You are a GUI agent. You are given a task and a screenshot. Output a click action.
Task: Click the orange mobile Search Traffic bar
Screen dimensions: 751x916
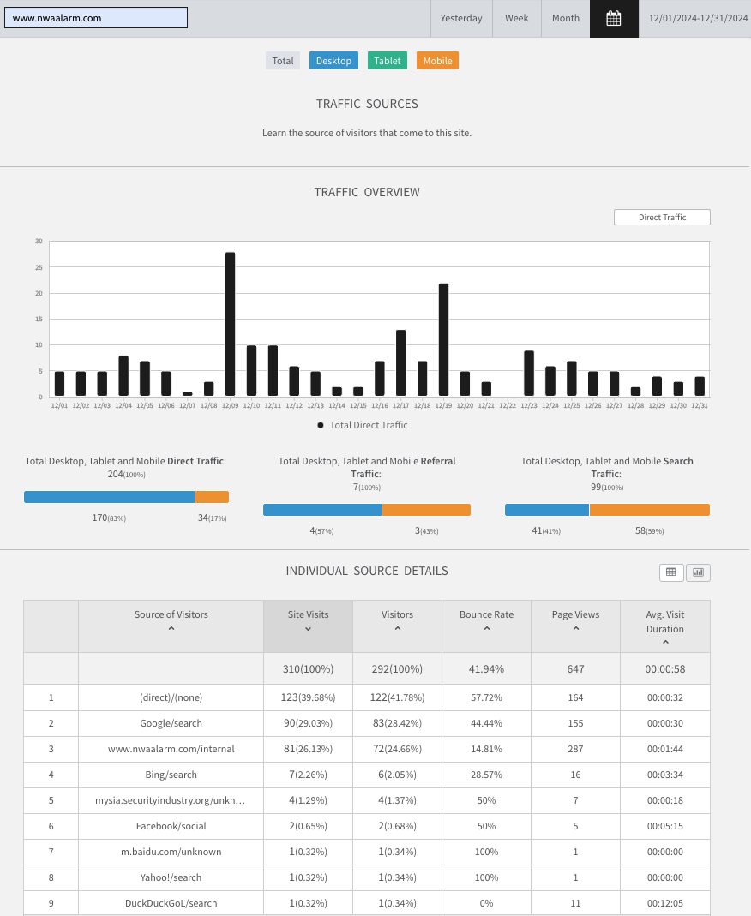tap(650, 510)
